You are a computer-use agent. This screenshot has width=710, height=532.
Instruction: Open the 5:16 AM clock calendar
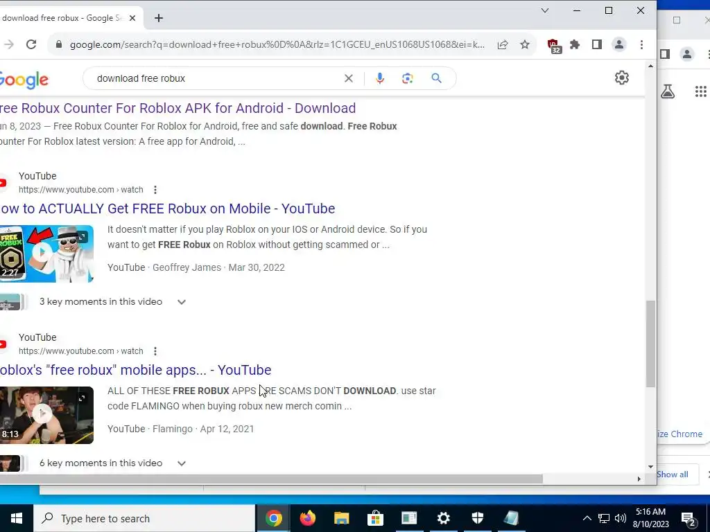tap(650, 518)
